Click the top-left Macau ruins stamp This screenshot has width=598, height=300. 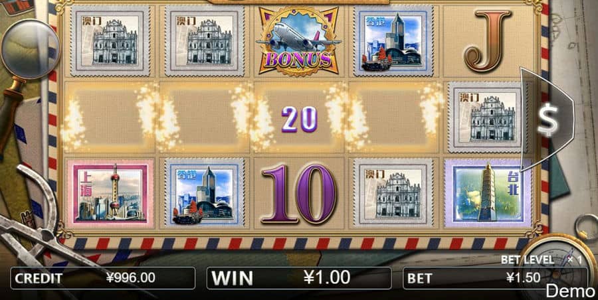pyautogui.click(x=110, y=40)
